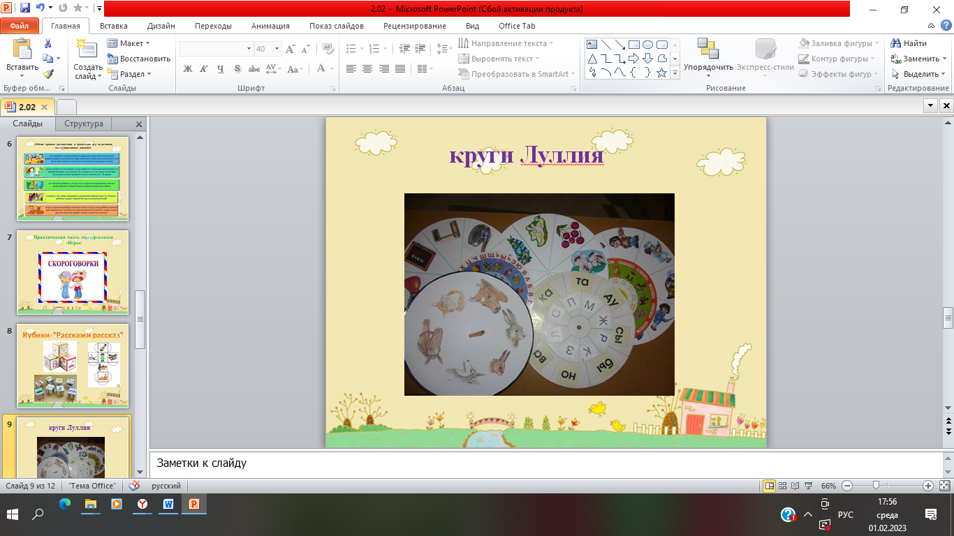Image resolution: width=954 pixels, height=536 pixels.
Task: Open the Раздел section dropdown
Action: (130, 74)
